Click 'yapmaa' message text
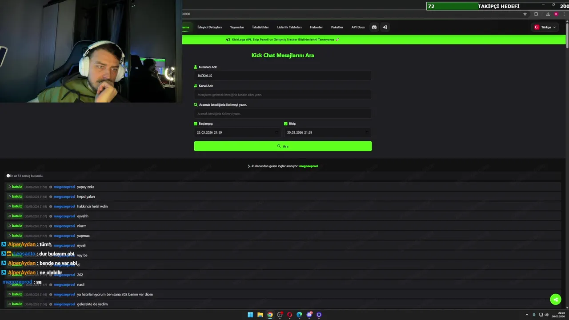This screenshot has height=320, width=569. (x=83, y=236)
